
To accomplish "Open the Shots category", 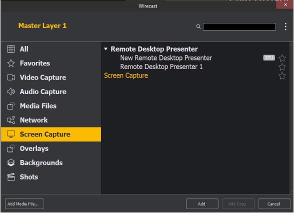I will click(x=51, y=177).
